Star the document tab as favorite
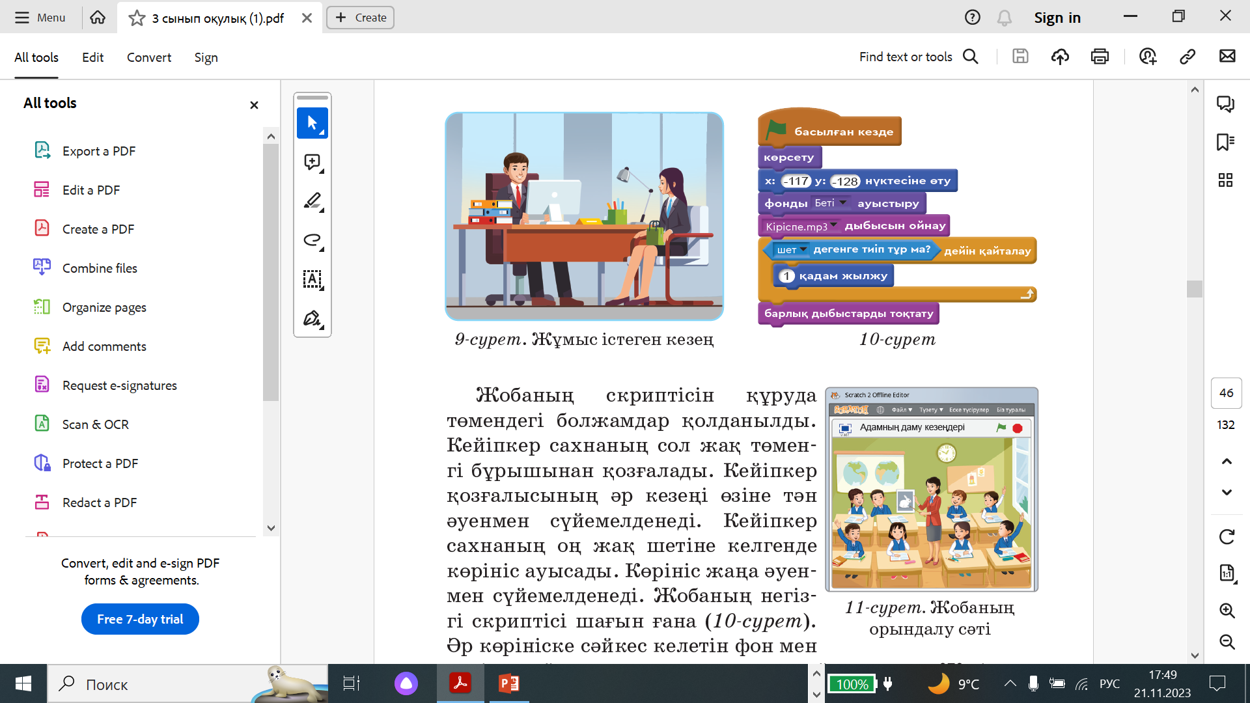The image size is (1250, 703). (x=137, y=18)
